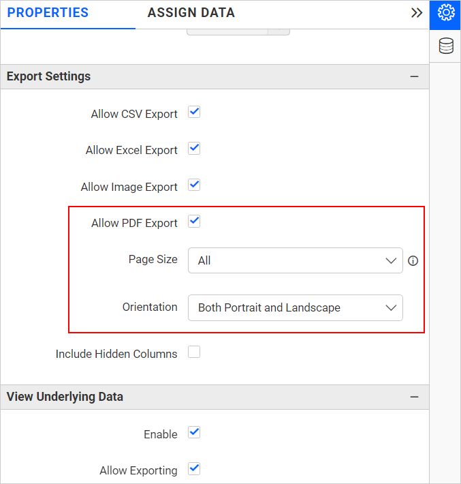This screenshot has height=484, width=461.
Task: Switch to the ASSIGN DATA tab
Action: pos(191,13)
